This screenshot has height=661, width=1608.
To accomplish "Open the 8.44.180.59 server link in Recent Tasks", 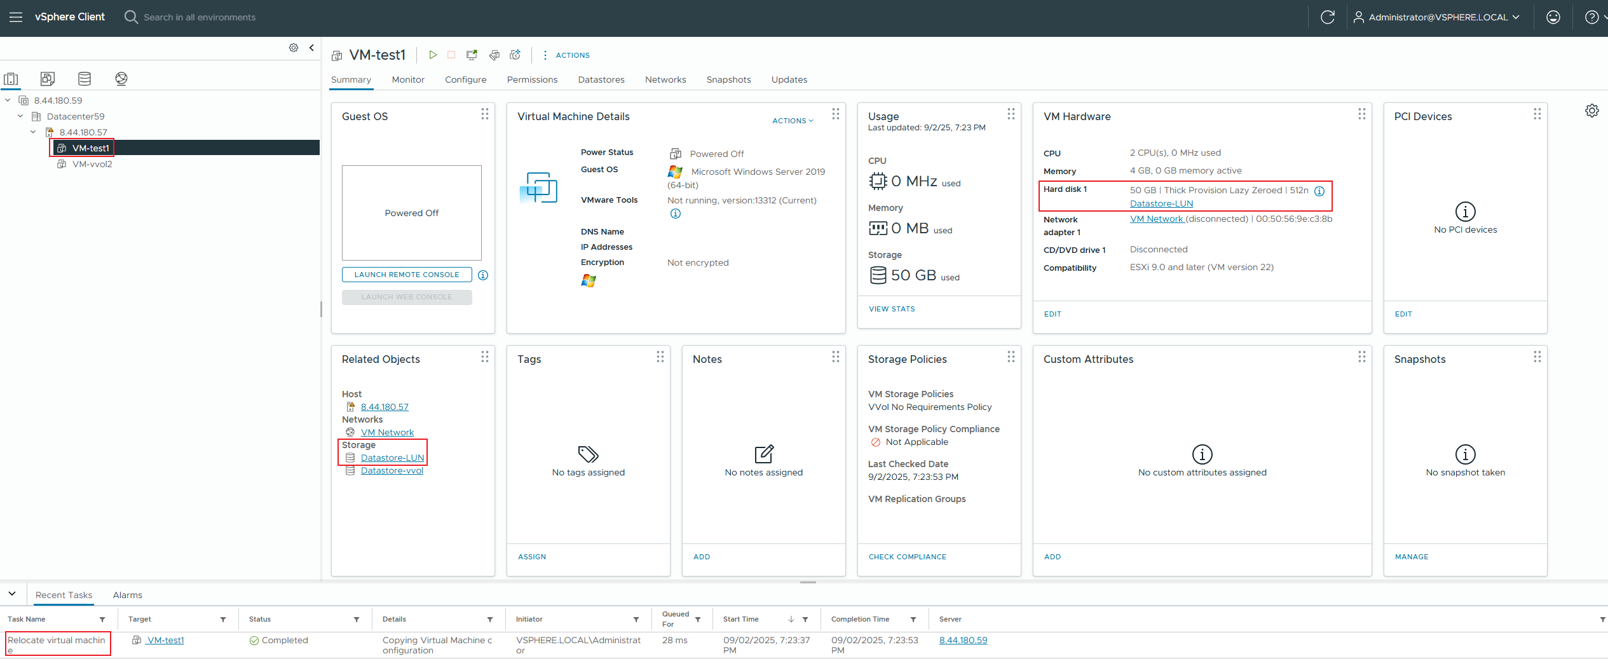I will click(963, 641).
